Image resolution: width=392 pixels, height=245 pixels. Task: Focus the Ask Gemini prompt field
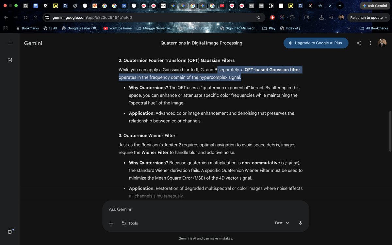206,209
